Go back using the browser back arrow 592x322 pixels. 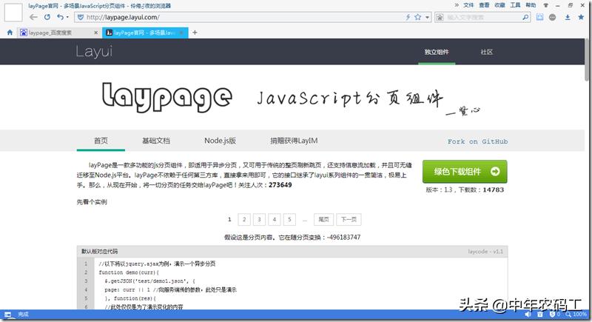(33, 17)
